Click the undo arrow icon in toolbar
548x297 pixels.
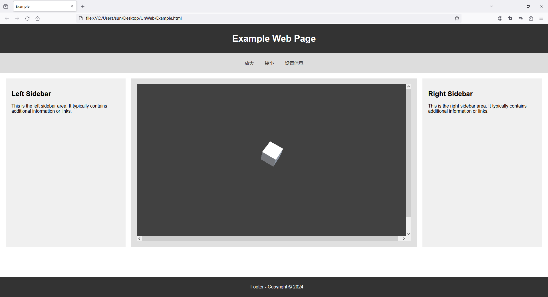point(521,18)
